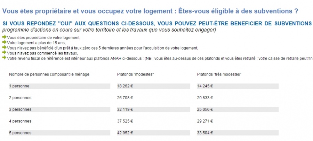Select the "4 personnes" row label

point(20,121)
